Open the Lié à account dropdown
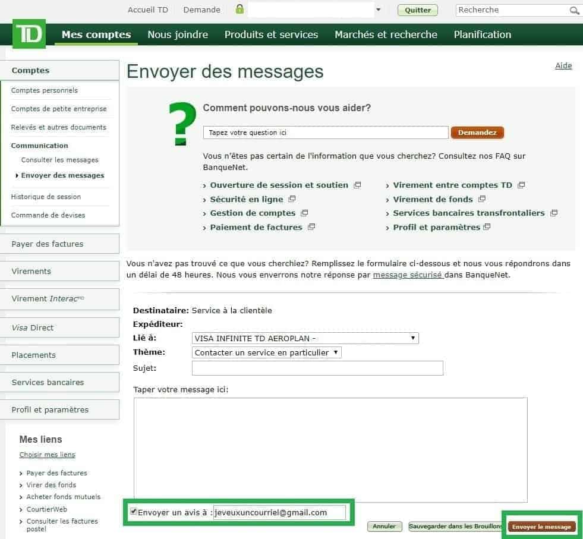This screenshot has height=539, width=583. click(412, 338)
